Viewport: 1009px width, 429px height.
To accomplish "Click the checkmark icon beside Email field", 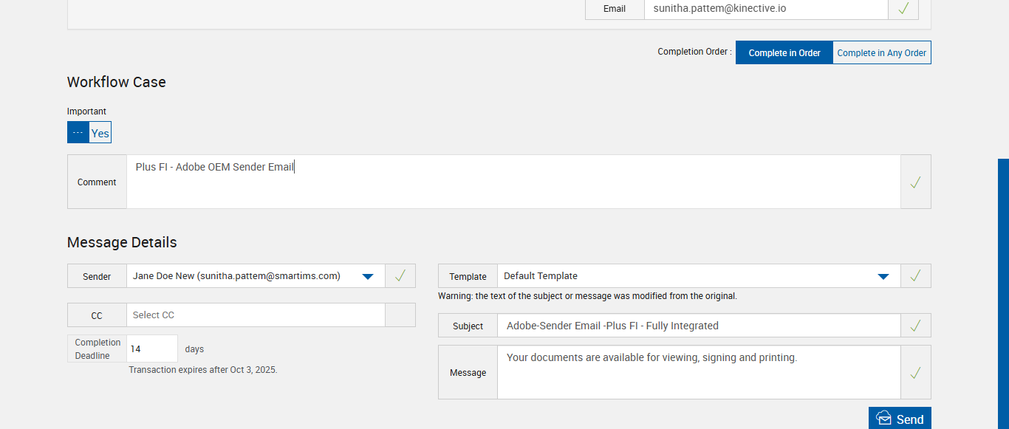I will 903,9.
